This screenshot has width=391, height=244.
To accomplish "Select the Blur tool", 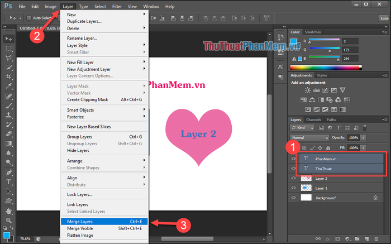I will pyautogui.click(x=9, y=153).
